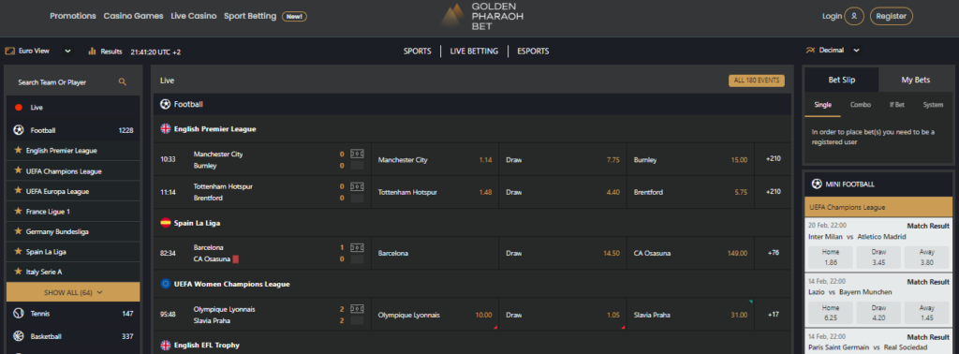
Task: Click the Results bar chart icon
Action: [93, 52]
